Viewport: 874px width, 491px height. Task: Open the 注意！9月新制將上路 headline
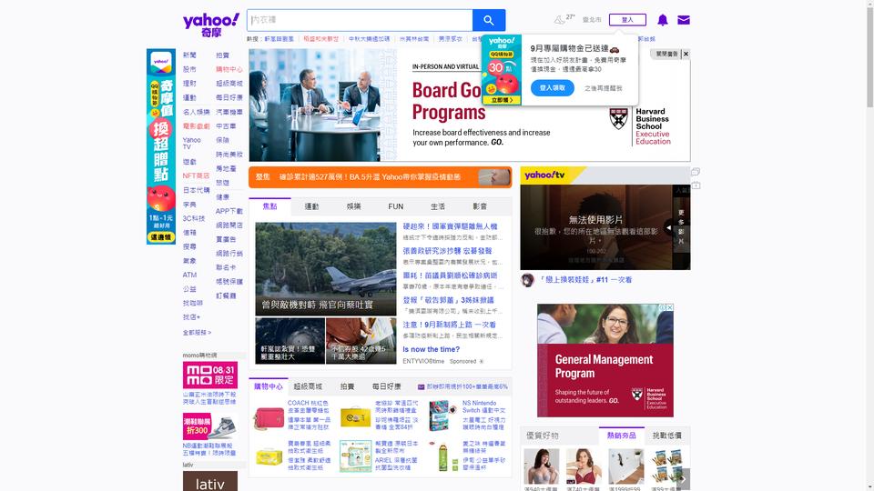coord(449,325)
